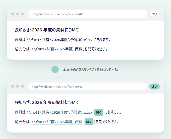
Task: Click the オフ toggle in the top browser window
Action: pyautogui.click(x=155, y=14)
